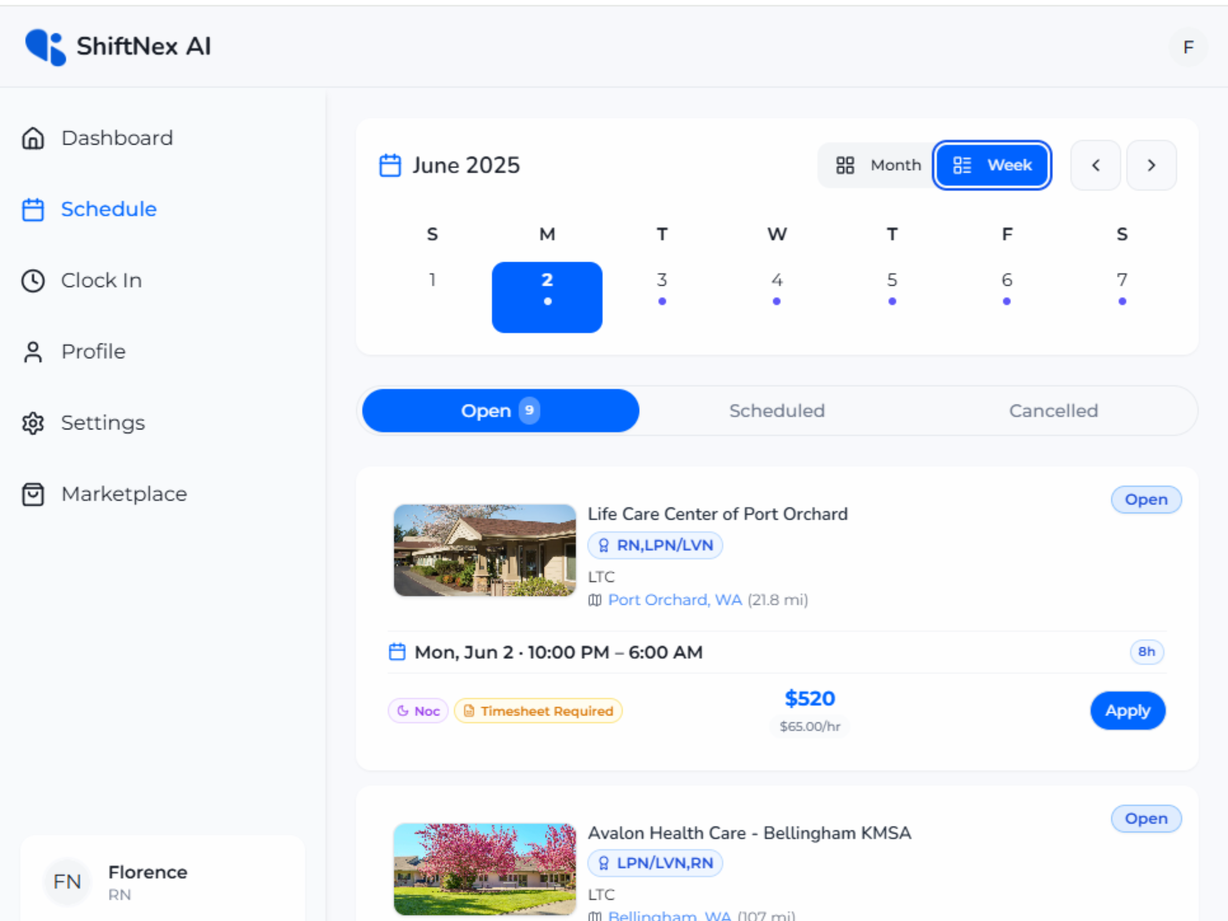This screenshot has height=921, width=1228.
Task: Click the open shifts count badge 9
Action: click(529, 411)
